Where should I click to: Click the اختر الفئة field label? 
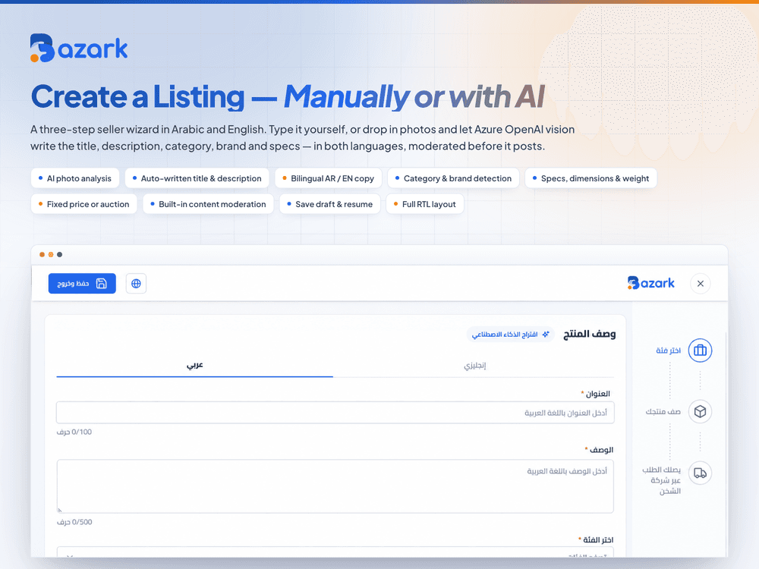point(598,540)
